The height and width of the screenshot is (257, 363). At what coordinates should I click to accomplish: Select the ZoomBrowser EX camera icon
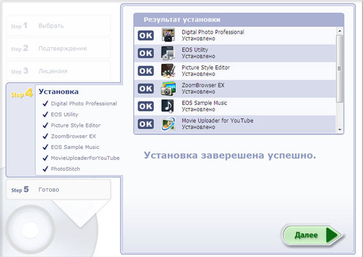[x=168, y=89]
